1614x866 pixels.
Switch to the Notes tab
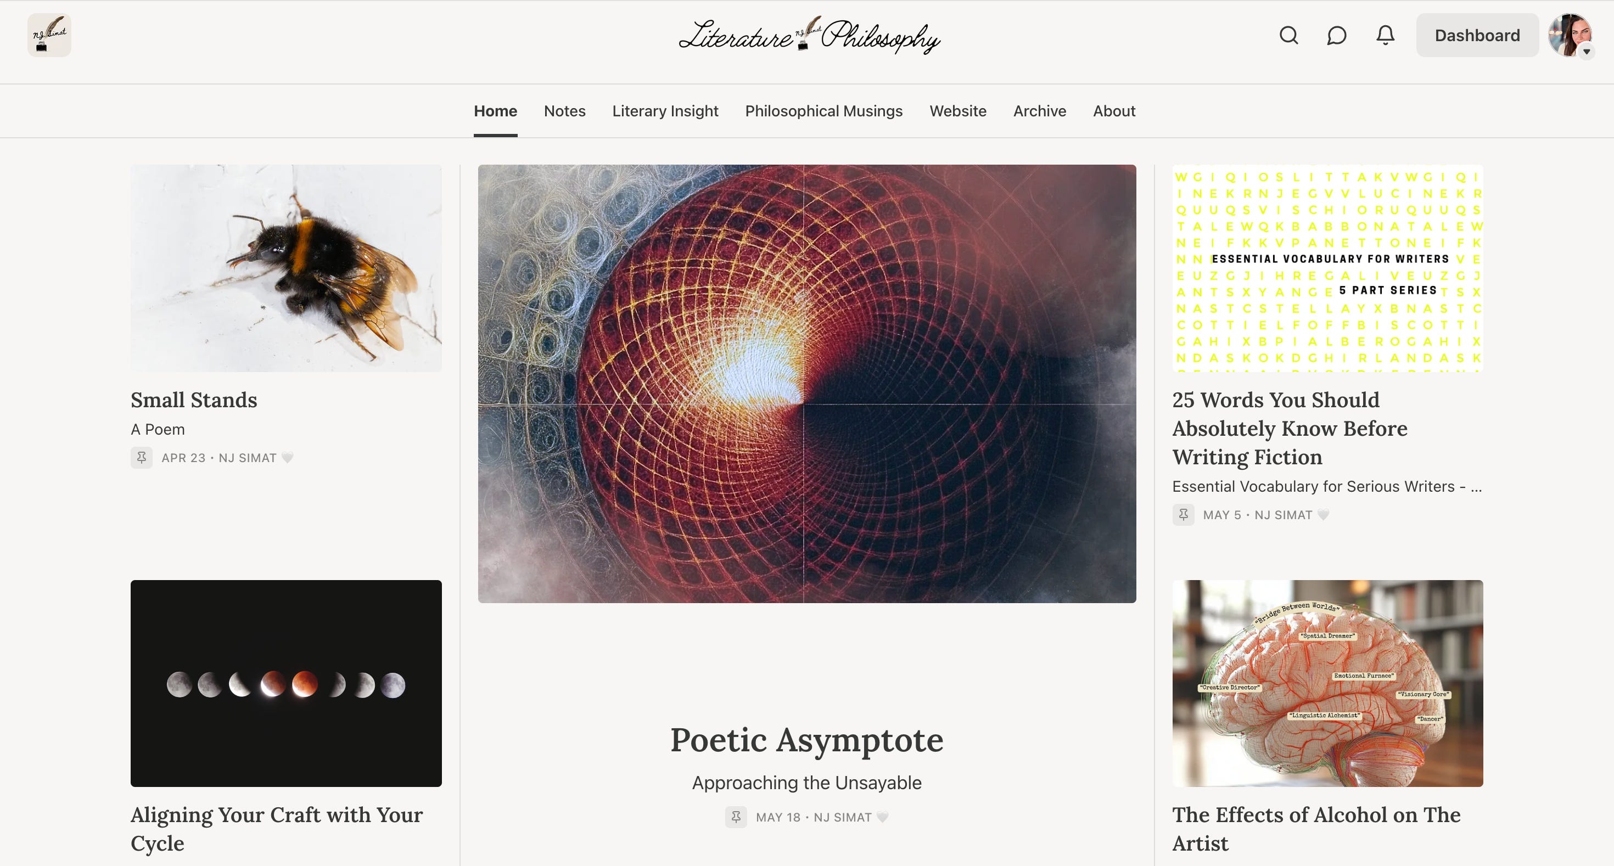(x=564, y=111)
